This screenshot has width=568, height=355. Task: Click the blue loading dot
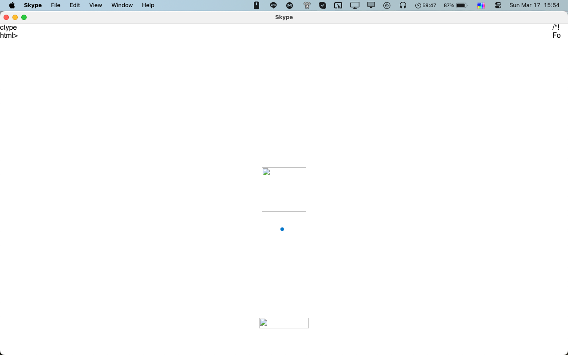[x=282, y=229]
